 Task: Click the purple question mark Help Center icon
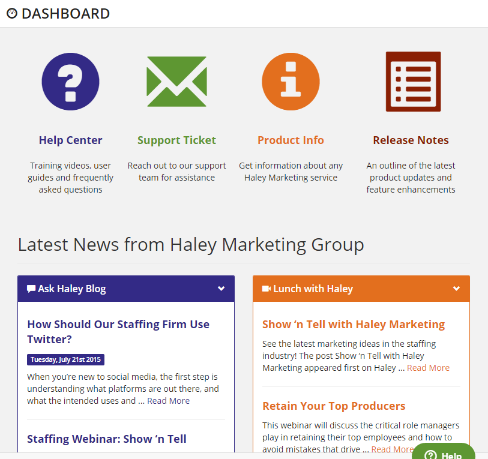coord(70,82)
